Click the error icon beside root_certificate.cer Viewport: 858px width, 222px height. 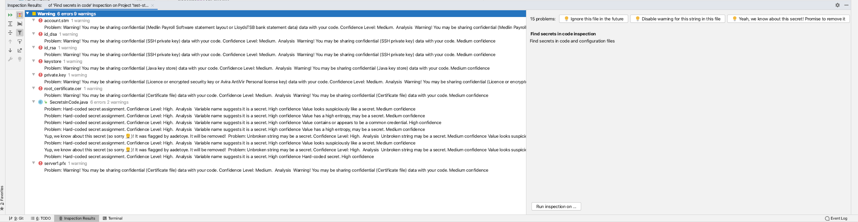point(41,88)
